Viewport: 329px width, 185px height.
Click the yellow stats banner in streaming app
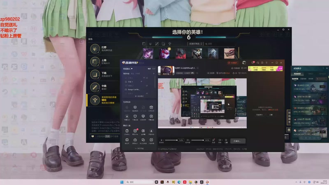tap(265, 69)
